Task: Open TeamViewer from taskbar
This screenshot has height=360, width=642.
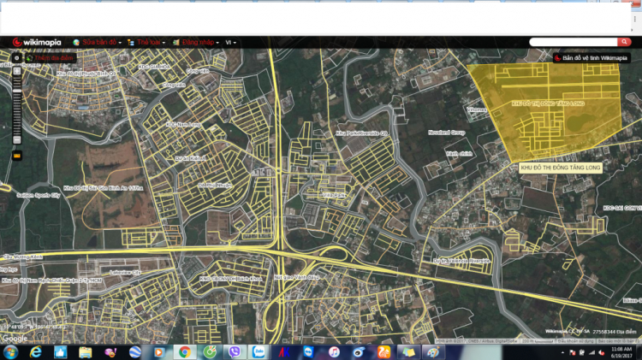Action: tap(308, 352)
